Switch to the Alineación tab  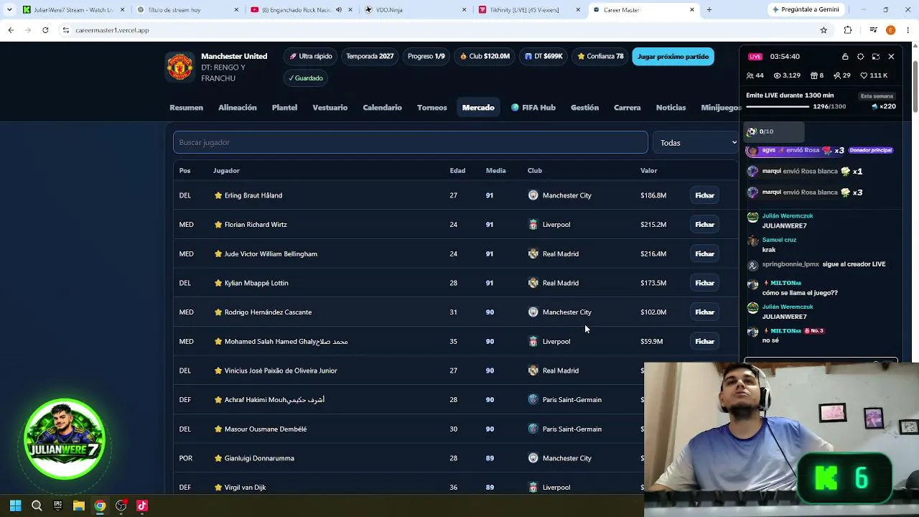pos(237,108)
